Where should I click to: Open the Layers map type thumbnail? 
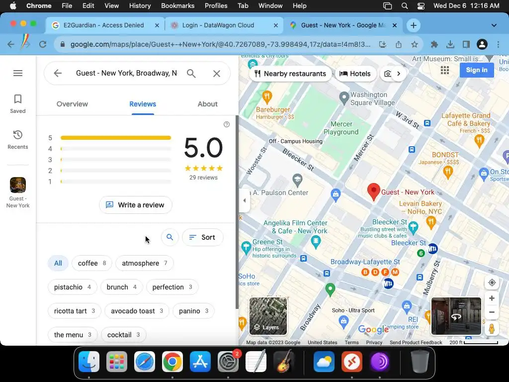click(268, 316)
